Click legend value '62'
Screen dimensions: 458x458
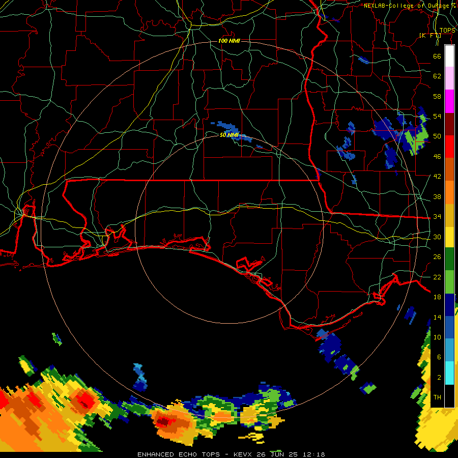[x=437, y=76]
